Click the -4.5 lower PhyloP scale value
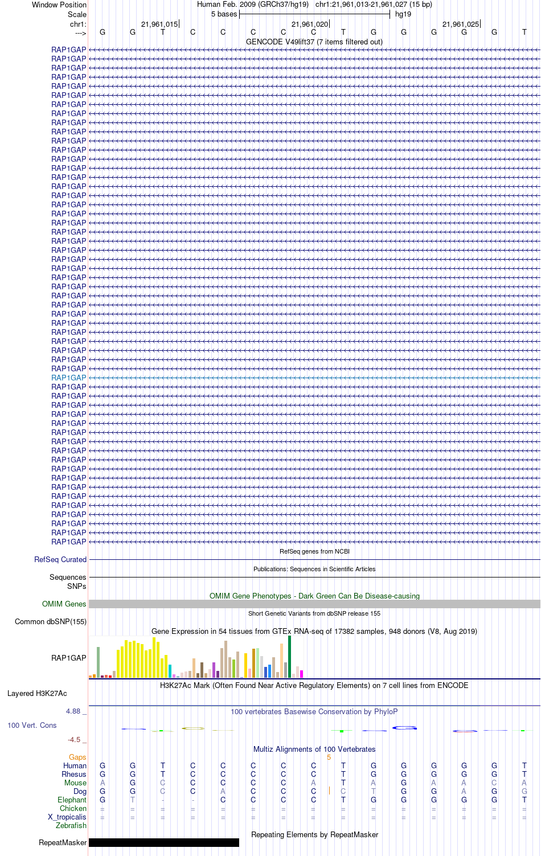 click(73, 740)
